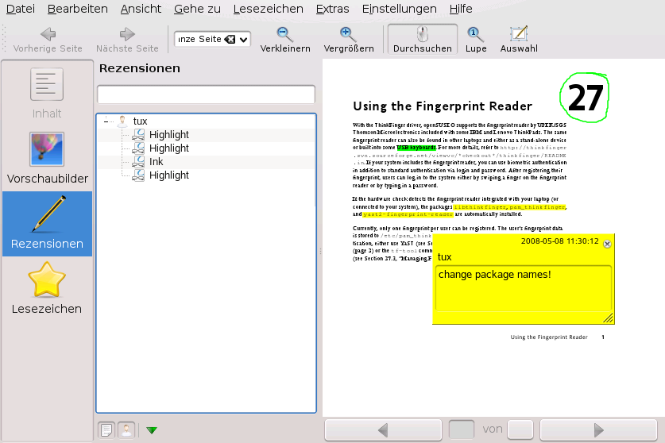Open the Datei menu
The height and width of the screenshot is (443, 665).
pos(21,9)
